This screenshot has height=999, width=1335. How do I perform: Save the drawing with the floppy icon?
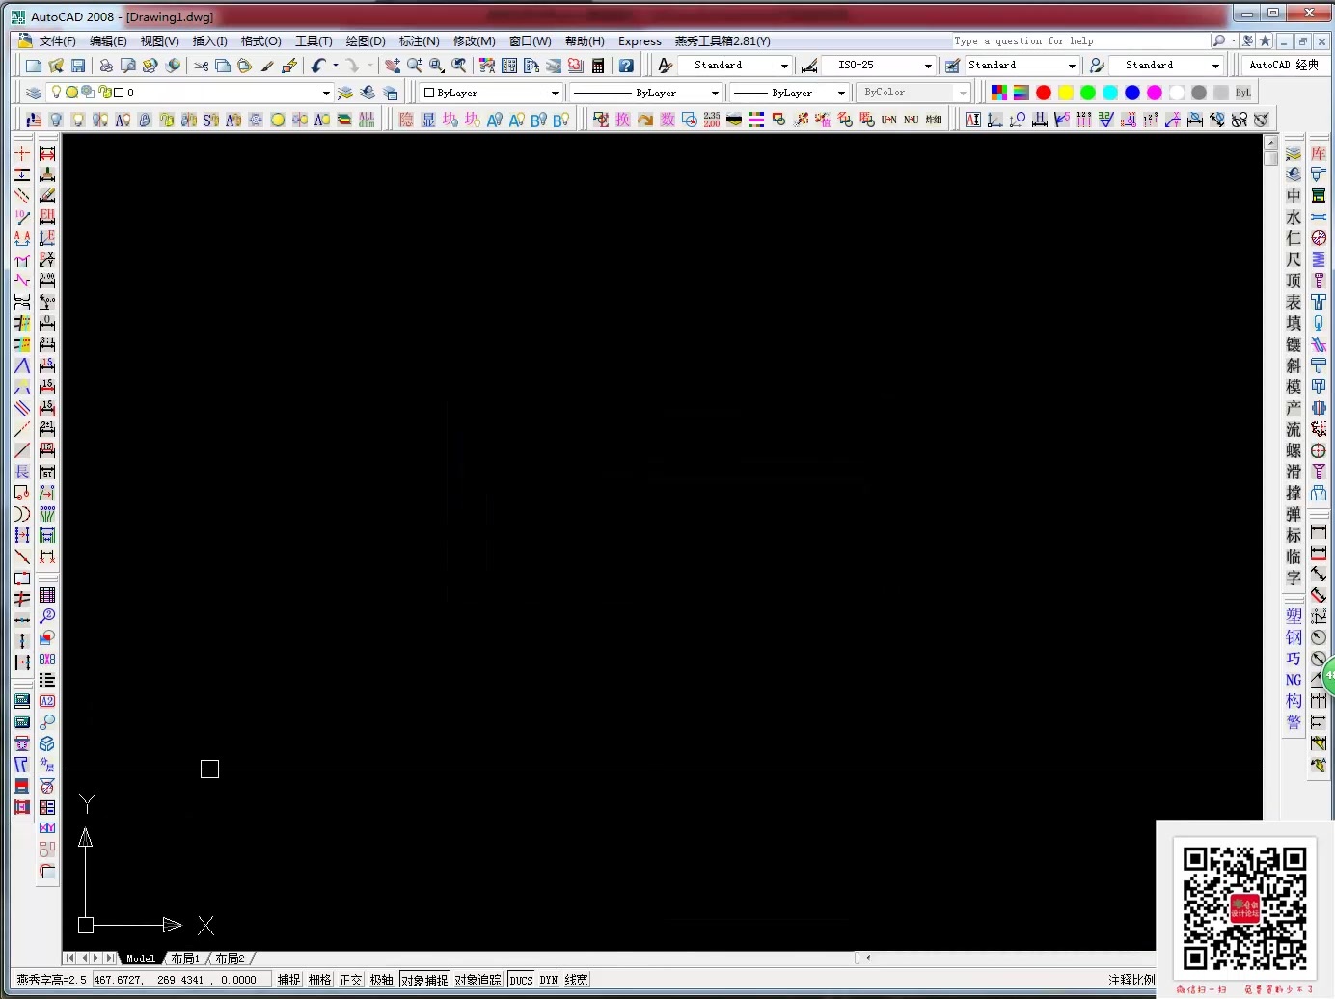click(78, 66)
